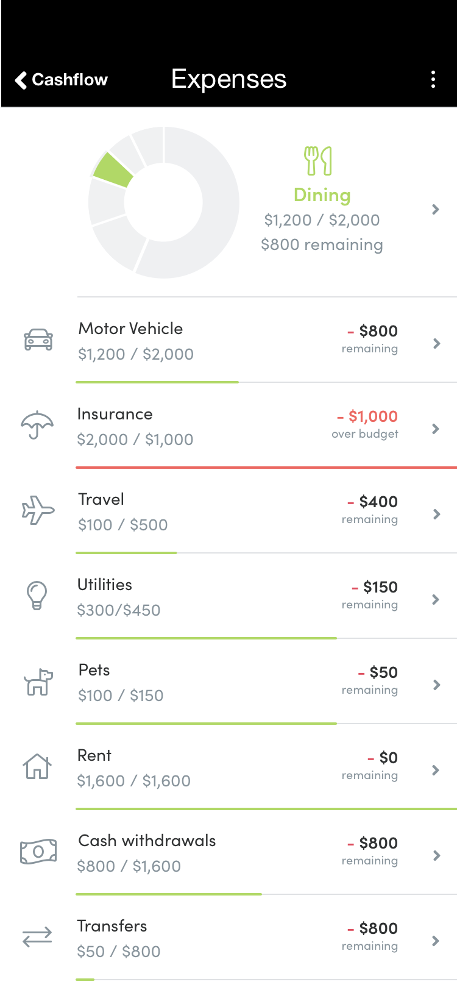Tap the Dining fork and knife icon
This screenshot has width=457, height=990.
coord(318,161)
